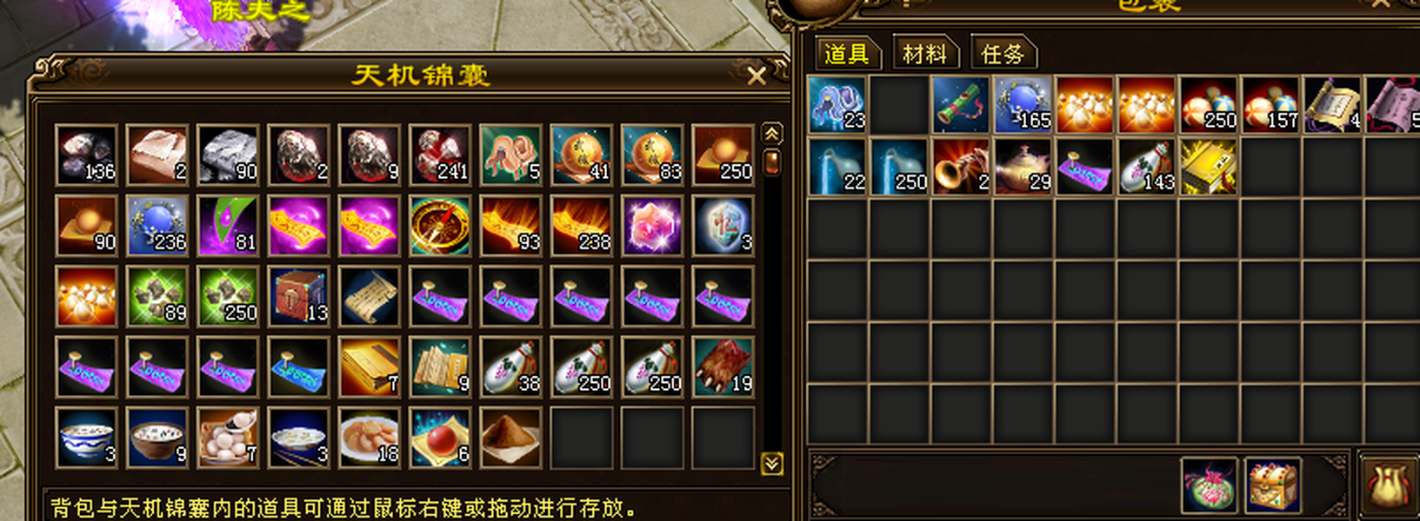Click the ore stack numbered 136
The width and height of the screenshot is (1420, 521).
click(x=86, y=155)
